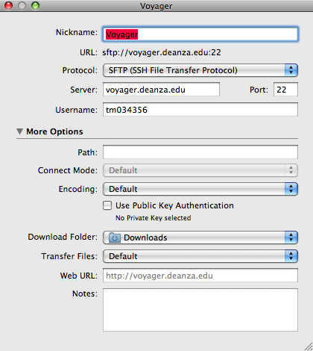Image resolution: width=313 pixels, height=351 pixels.
Task: Open the Encoding dropdown menu
Action: pos(200,189)
